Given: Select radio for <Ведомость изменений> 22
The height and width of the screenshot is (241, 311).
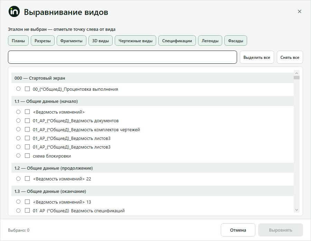Looking at the screenshot, I should pos(18,179).
